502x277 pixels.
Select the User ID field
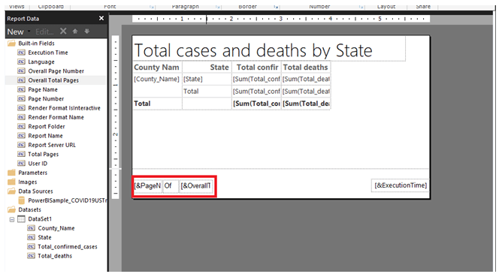click(38, 164)
